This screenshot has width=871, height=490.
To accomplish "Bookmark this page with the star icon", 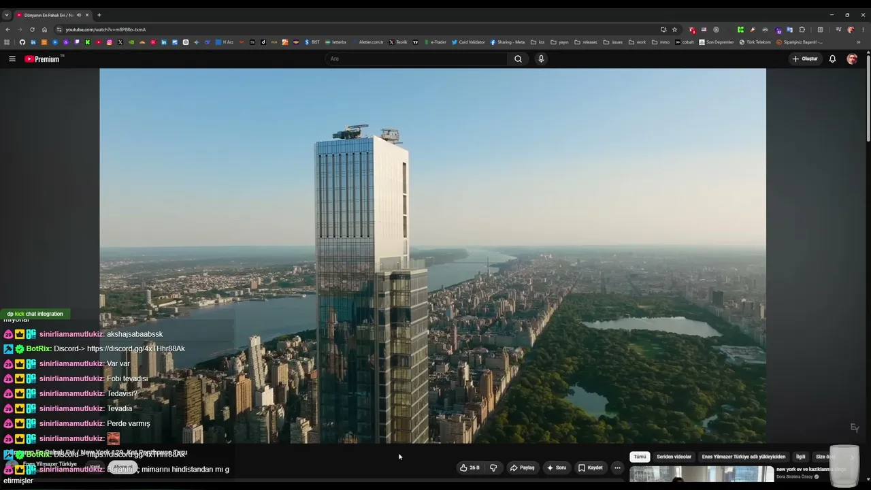I will coord(674,29).
